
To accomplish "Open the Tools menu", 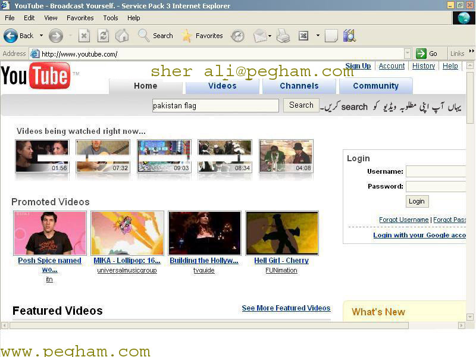I will (111, 18).
